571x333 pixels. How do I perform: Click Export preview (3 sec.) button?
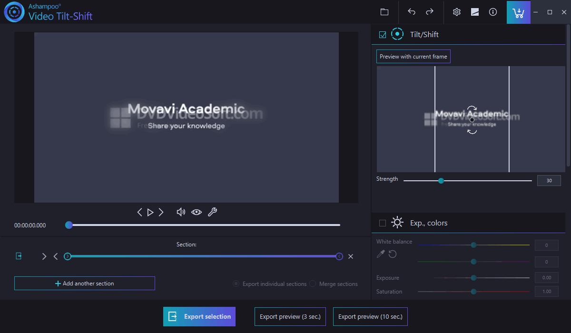pyautogui.click(x=290, y=316)
